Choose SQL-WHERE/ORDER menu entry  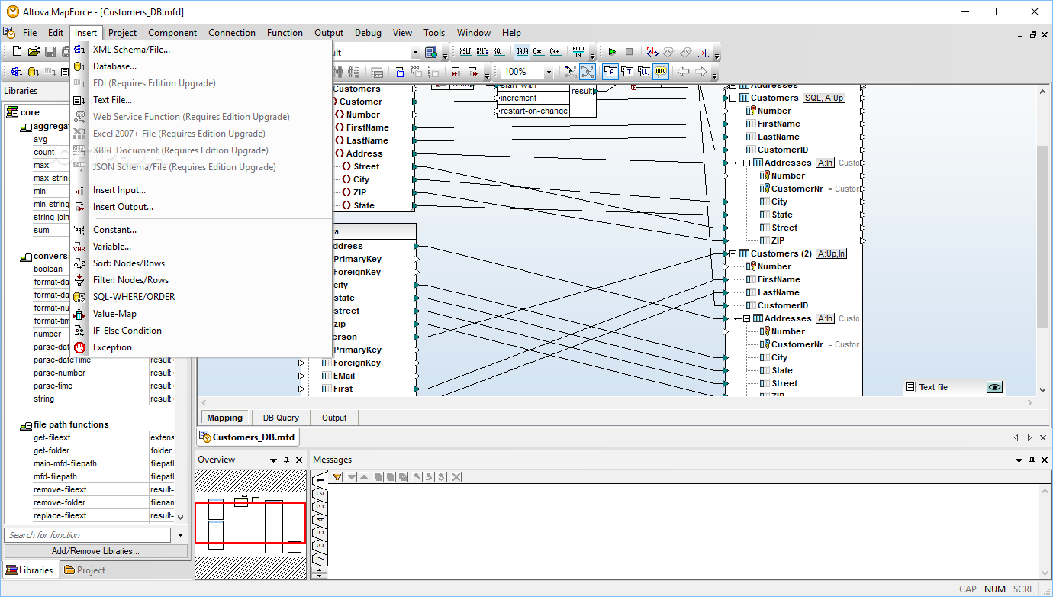pos(134,297)
